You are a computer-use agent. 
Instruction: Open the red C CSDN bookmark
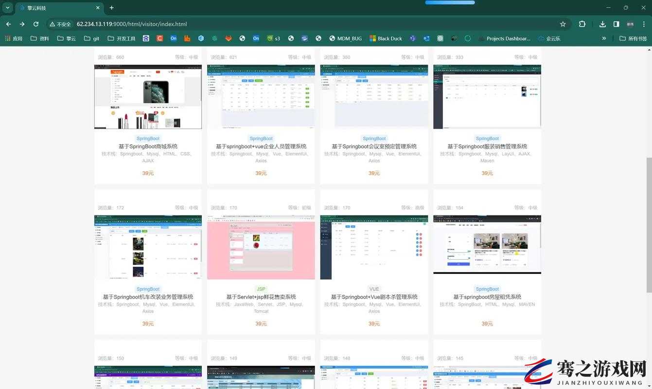point(159,38)
